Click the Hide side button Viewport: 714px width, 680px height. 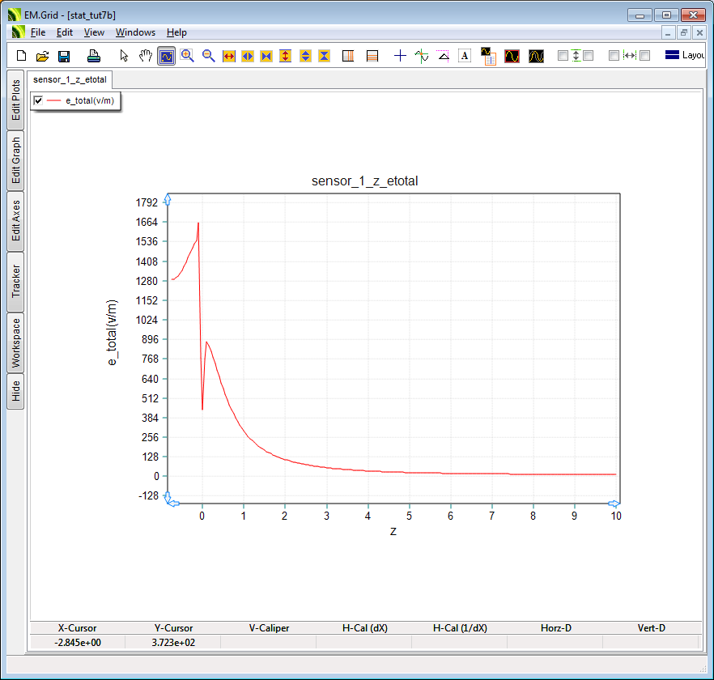(15, 392)
